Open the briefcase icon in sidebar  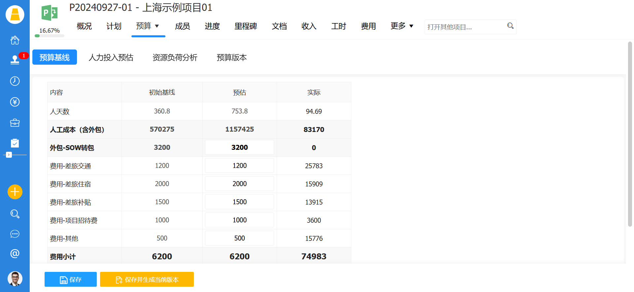coord(15,123)
